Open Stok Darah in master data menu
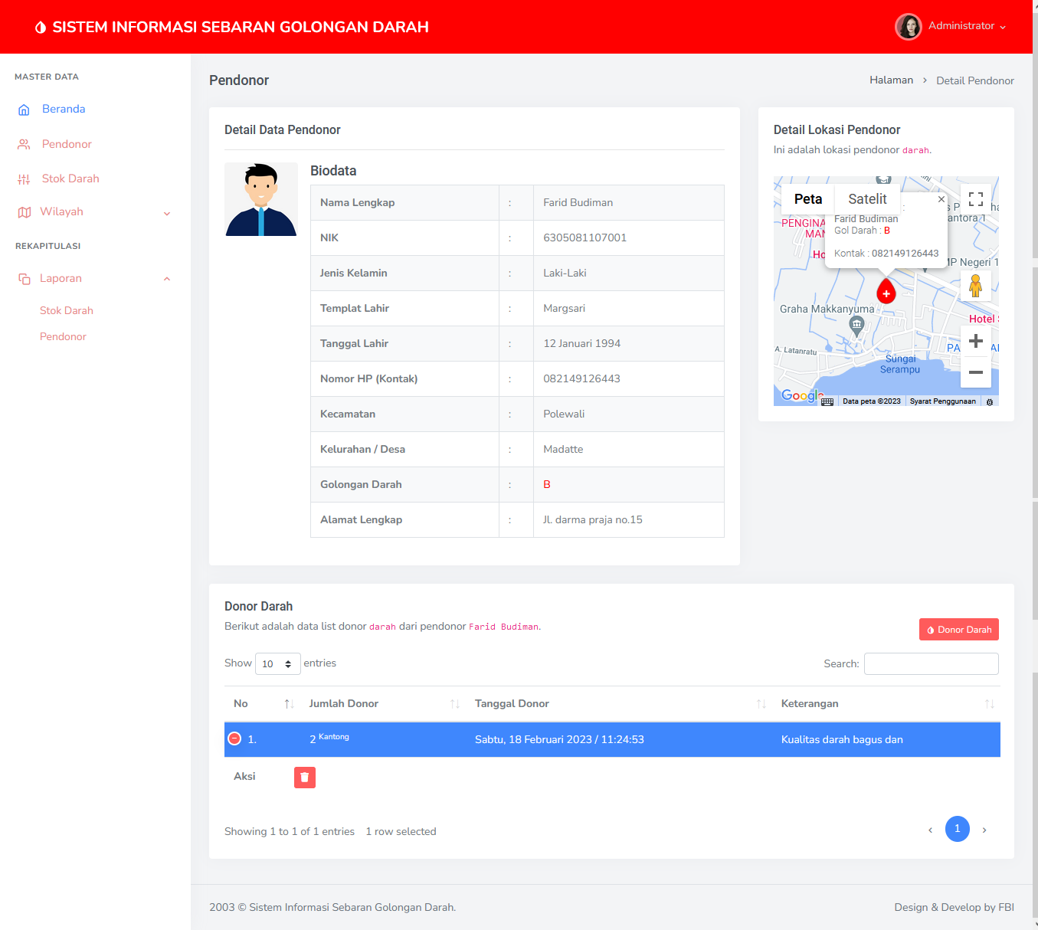Image resolution: width=1038 pixels, height=930 pixels. point(70,178)
